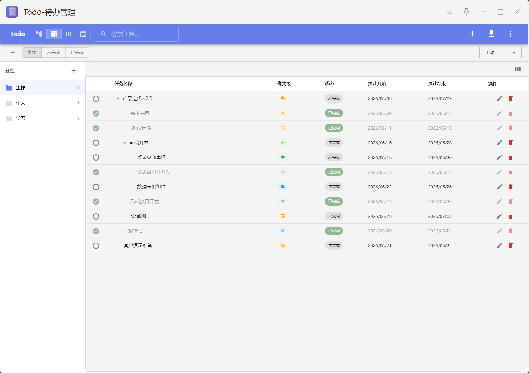Click the 中 priority badge of 登录页面重构
Viewport: 529px width, 373px height.
point(283,157)
